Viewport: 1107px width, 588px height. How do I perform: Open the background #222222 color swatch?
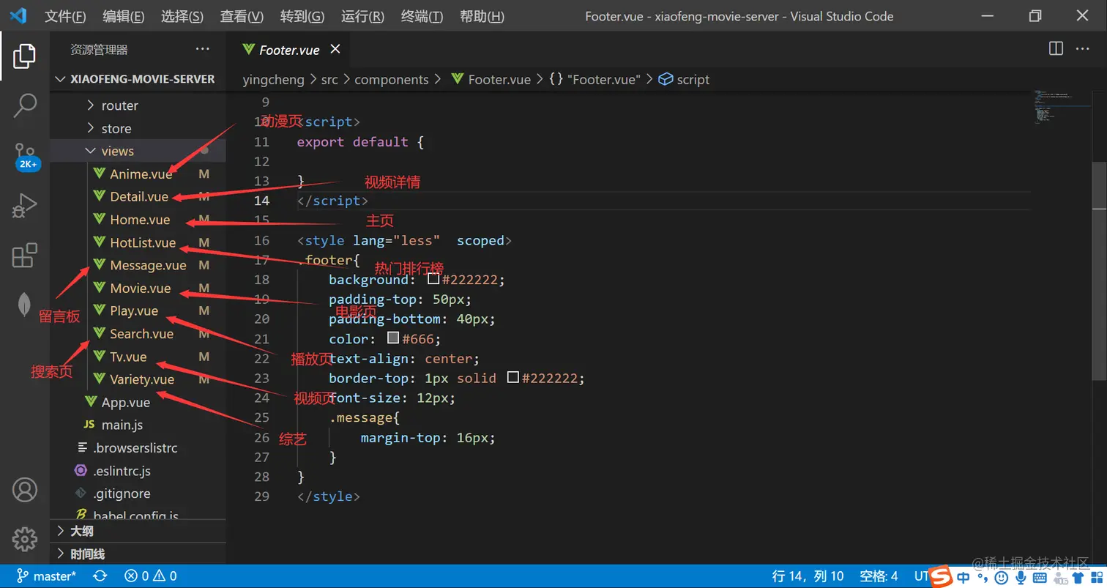pyautogui.click(x=433, y=279)
